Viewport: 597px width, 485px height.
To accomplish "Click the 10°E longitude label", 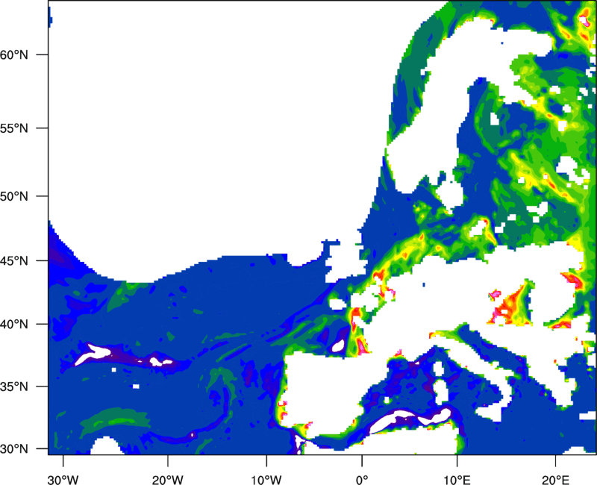I will (457, 480).
